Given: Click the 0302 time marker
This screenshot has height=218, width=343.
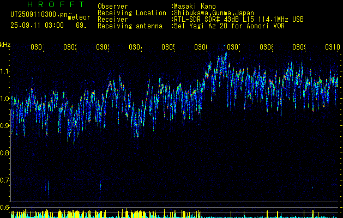Looking at the screenshot, I should click(x=70, y=47).
